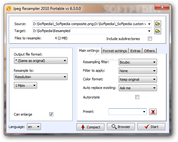
Task: Click the '4 (2 MB)' files count text
Action: (61, 38)
